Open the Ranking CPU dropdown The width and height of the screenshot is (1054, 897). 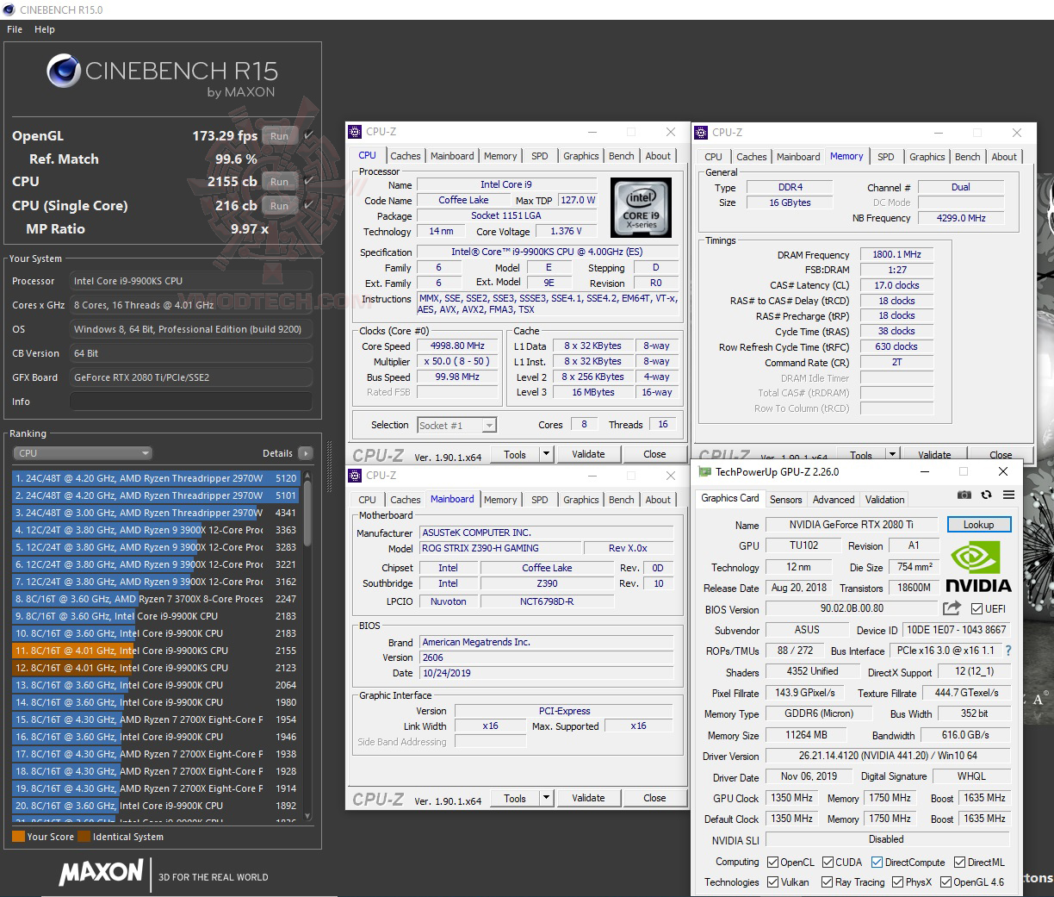tap(83, 453)
